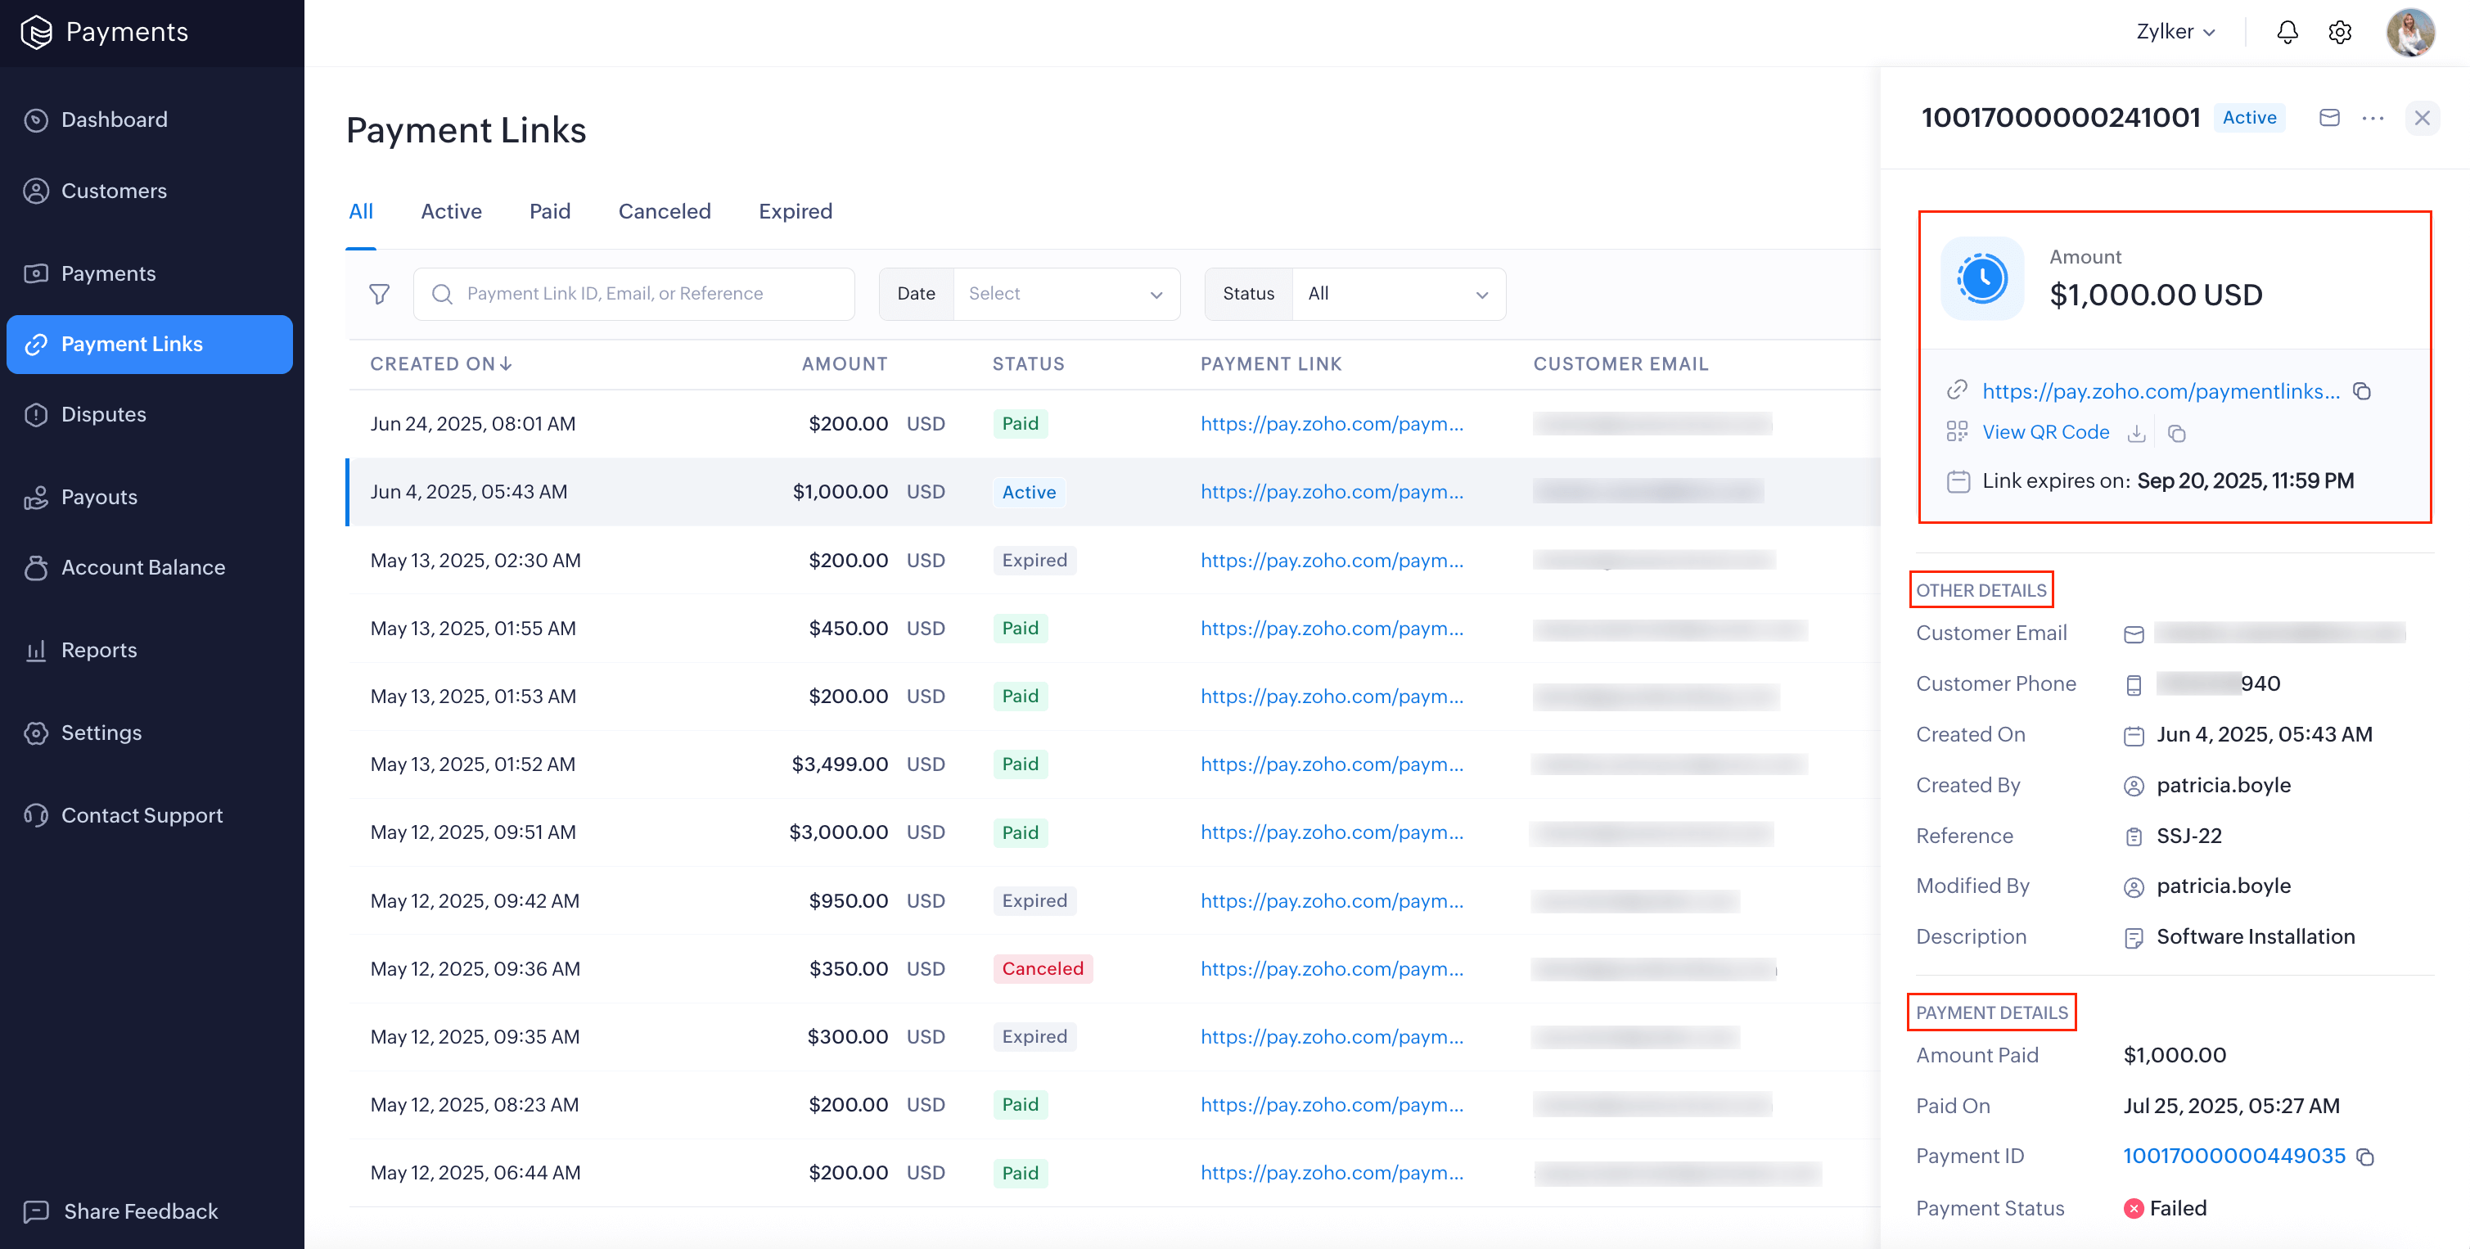Copy the Payment ID icon
Screen dimensions: 2470x1249
point(2365,1158)
